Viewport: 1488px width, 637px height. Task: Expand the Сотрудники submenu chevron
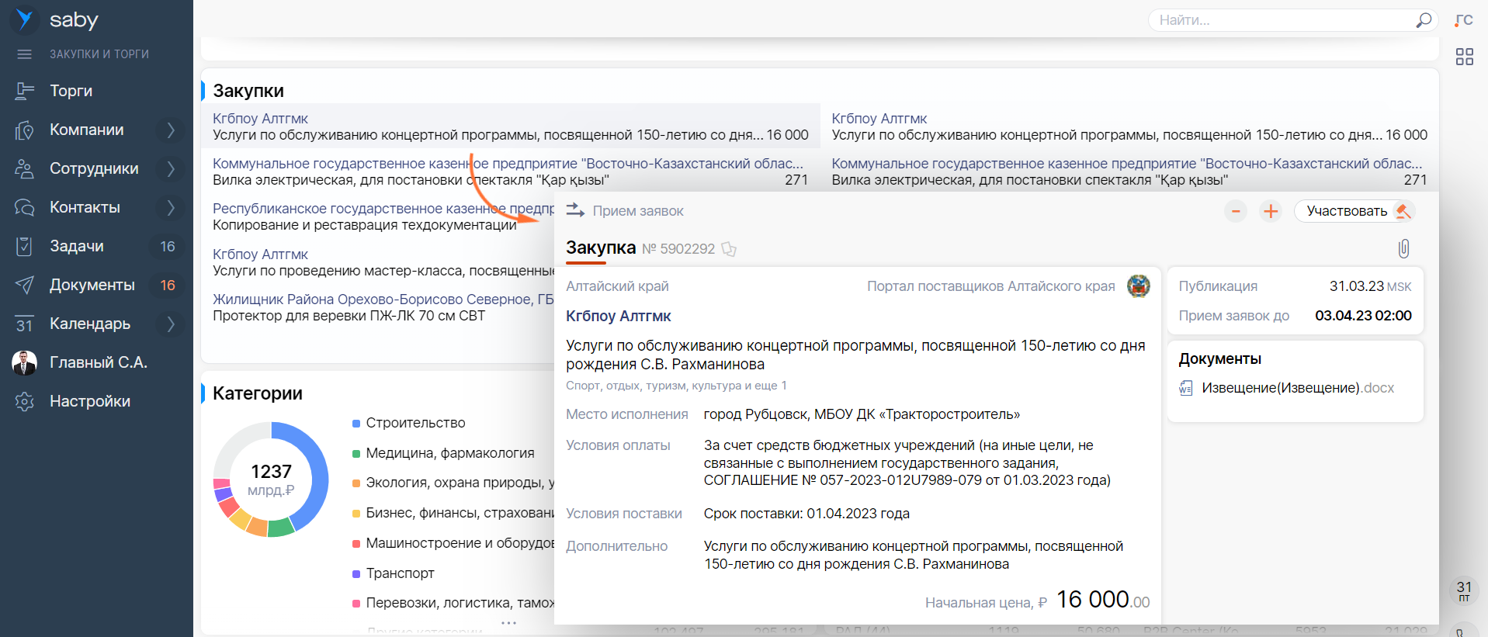tap(171, 168)
